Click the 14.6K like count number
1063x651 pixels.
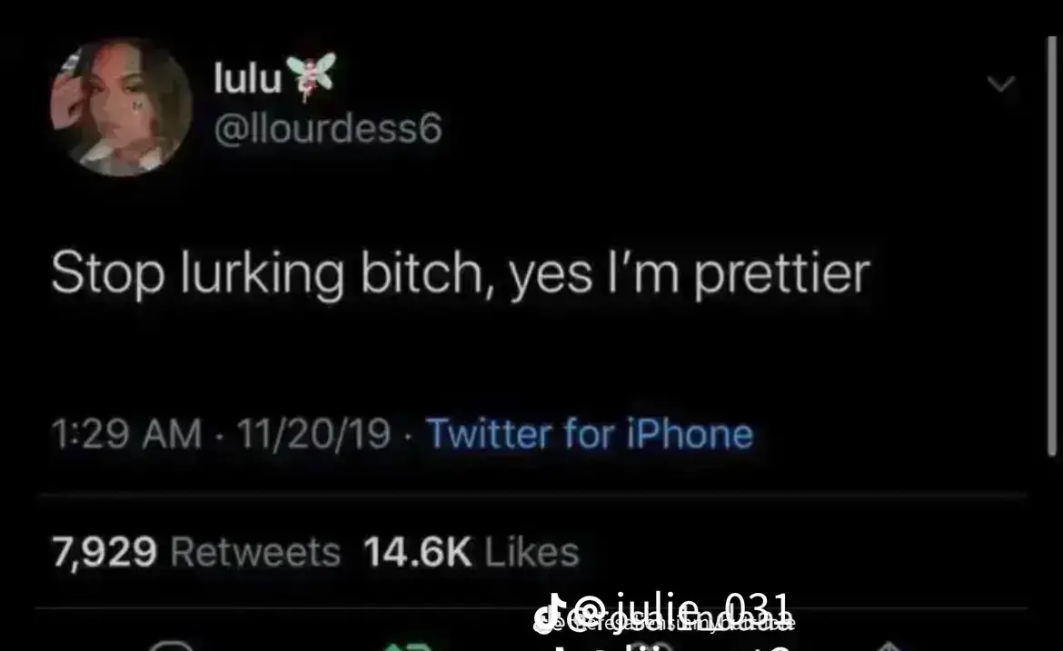click(418, 551)
